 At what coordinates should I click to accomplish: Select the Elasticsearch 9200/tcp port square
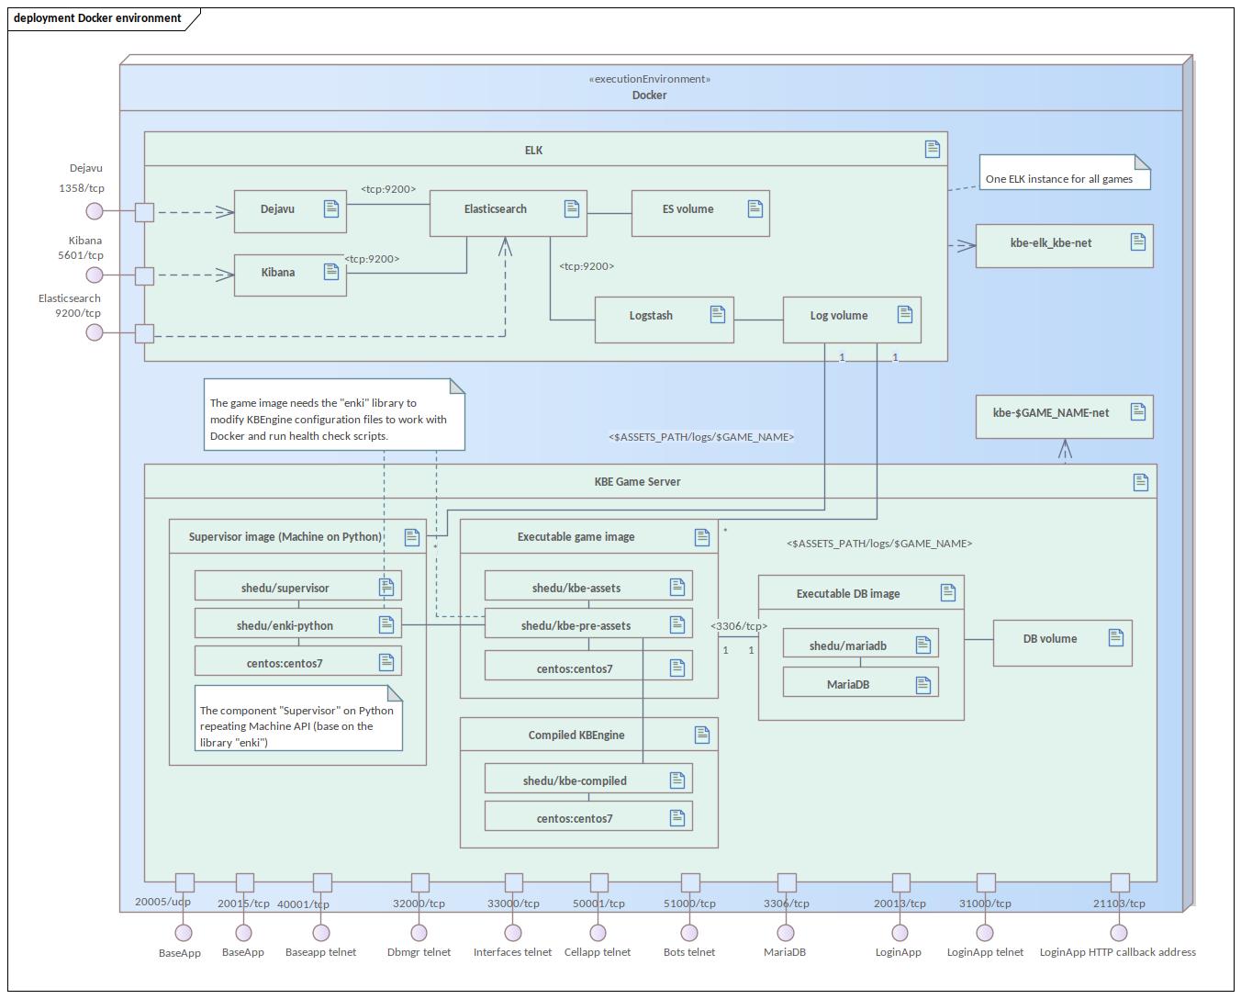[145, 333]
